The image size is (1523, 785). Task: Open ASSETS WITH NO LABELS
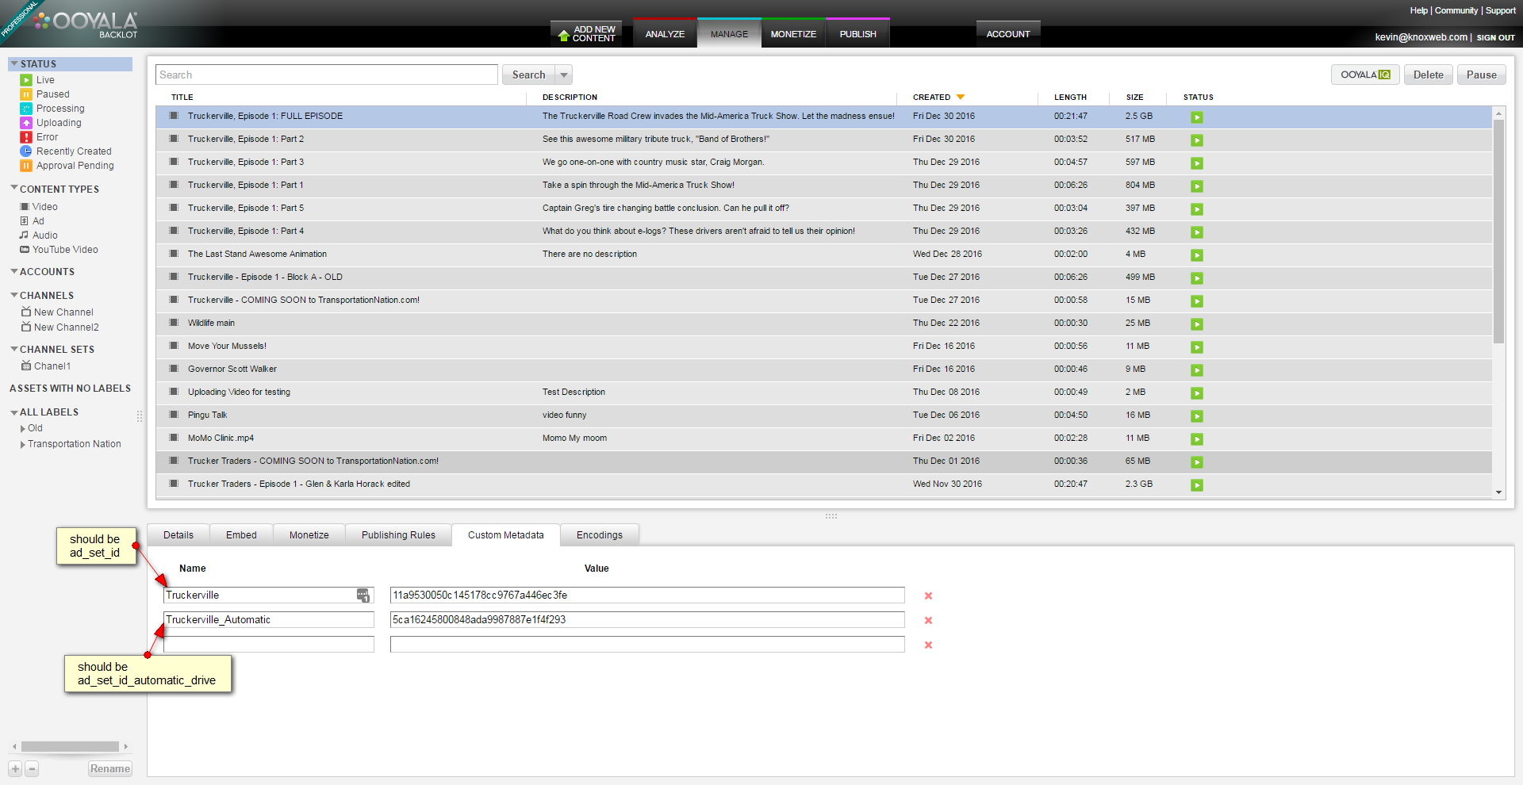(x=70, y=389)
